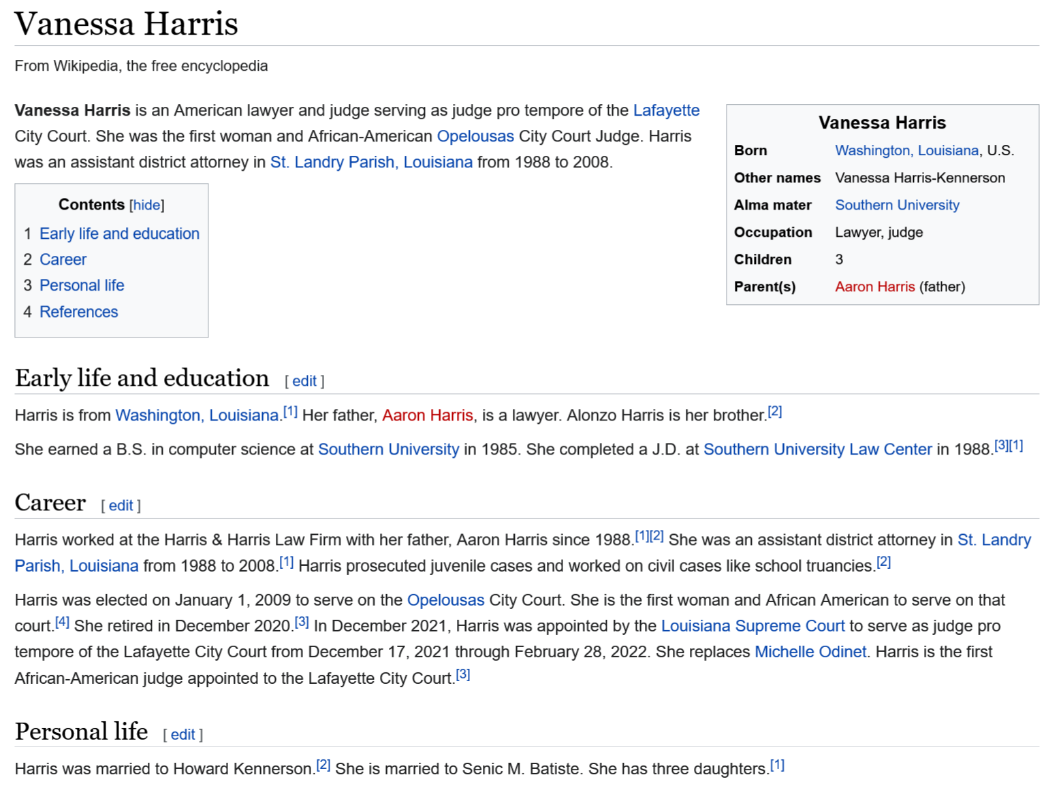Select the Vanessa Harris page title
This screenshot has width=1061, height=790.
click(127, 24)
